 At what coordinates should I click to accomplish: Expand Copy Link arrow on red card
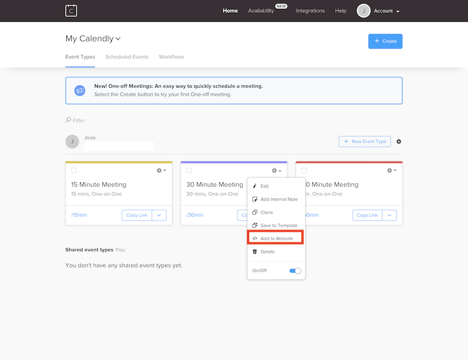(390, 215)
